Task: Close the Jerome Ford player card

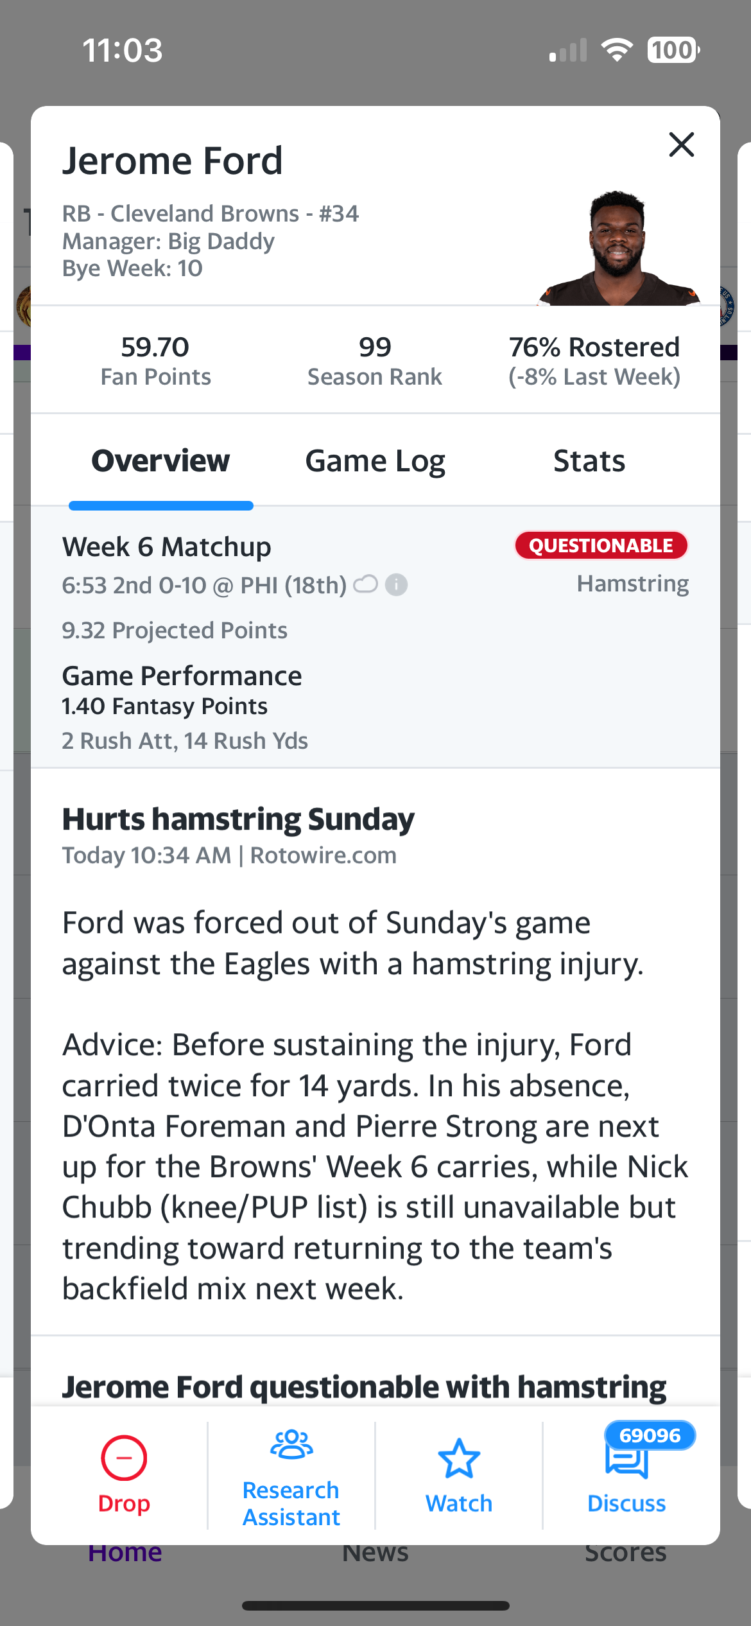Action: click(x=681, y=144)
